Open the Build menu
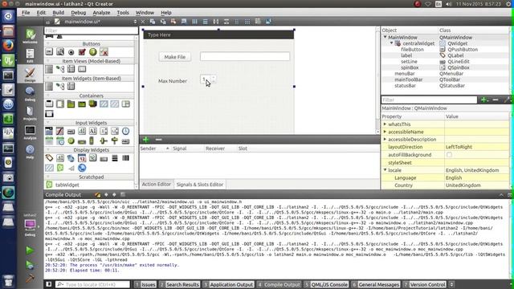 [59, 13]
